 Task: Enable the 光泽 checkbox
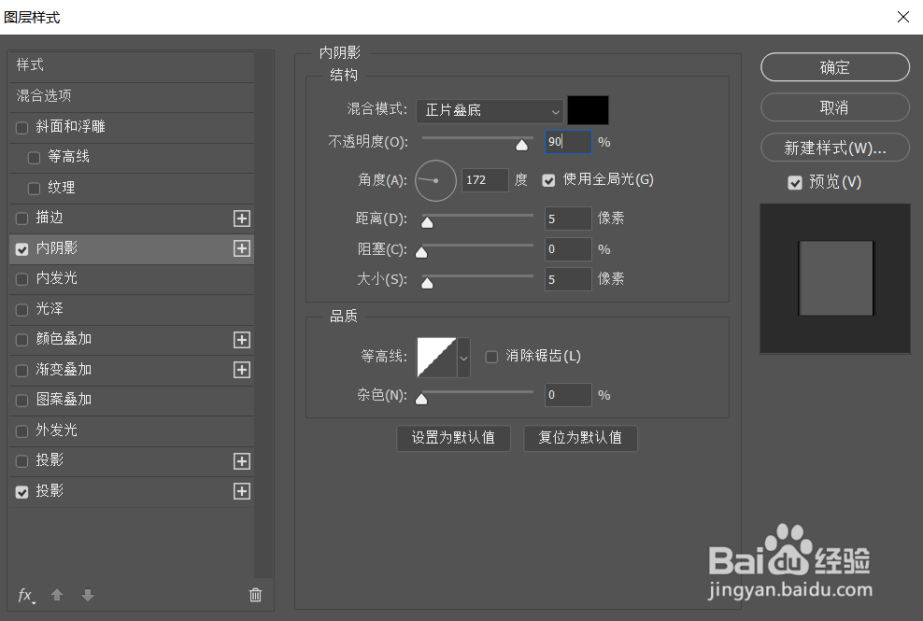point(21,310)
